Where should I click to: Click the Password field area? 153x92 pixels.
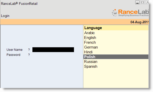pyautogui.click(x=53, y=55)
